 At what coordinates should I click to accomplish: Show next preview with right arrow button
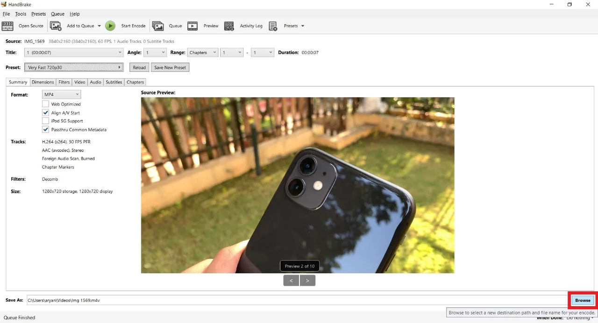(x=307, y=281)
